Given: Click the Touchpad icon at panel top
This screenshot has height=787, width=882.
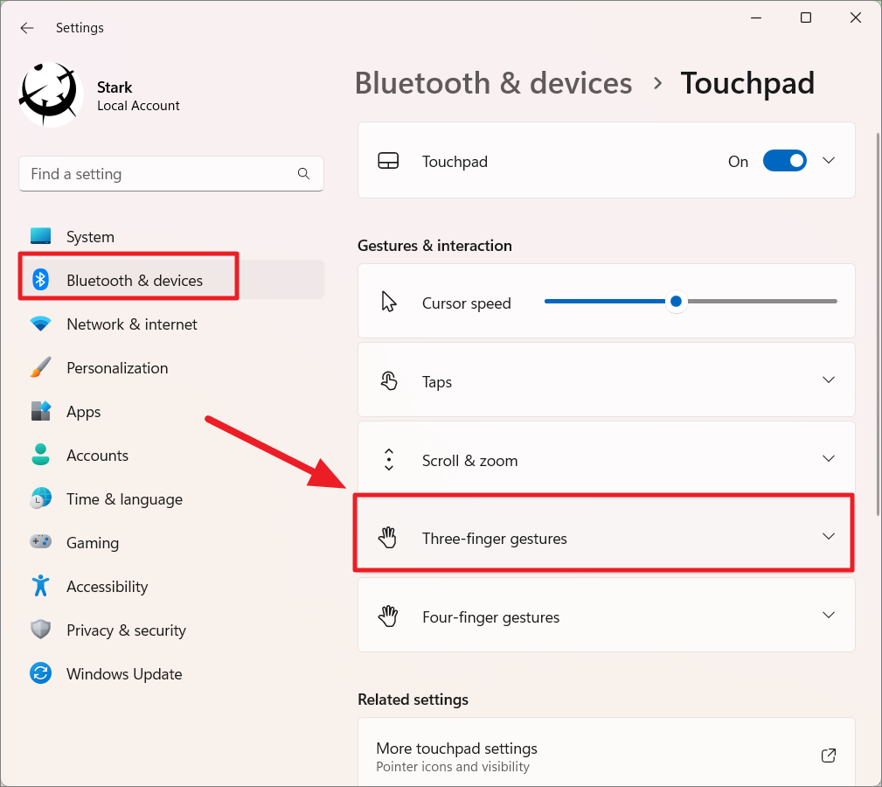Looking at the screenshot, I should [388, 161].
